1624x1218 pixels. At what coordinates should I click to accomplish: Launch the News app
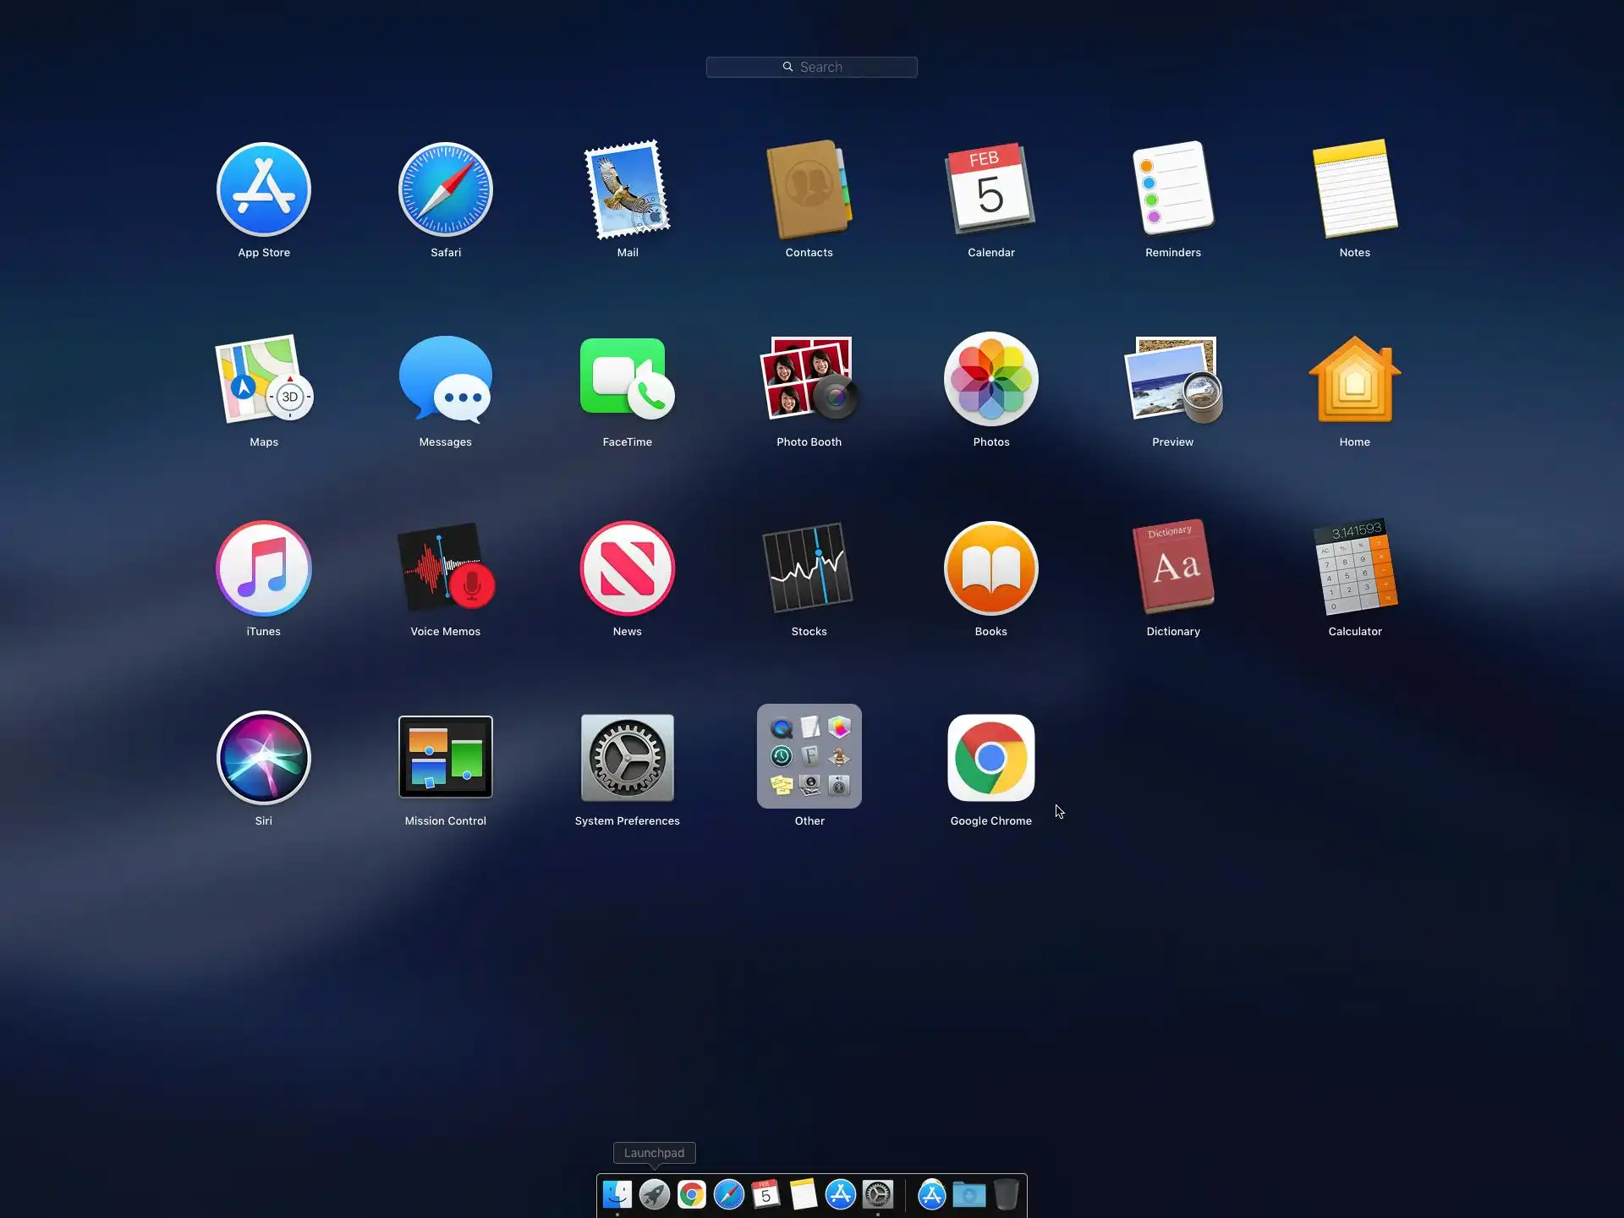627,568
